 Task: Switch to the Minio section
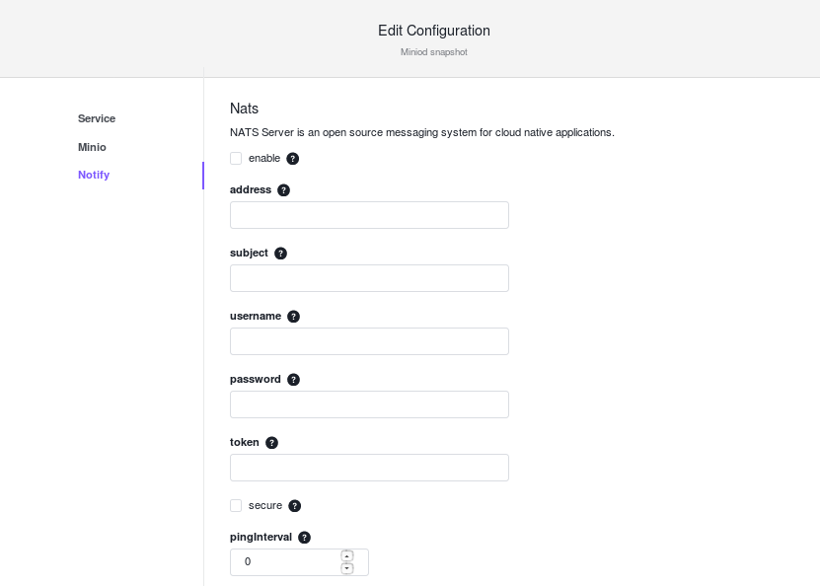92,147
